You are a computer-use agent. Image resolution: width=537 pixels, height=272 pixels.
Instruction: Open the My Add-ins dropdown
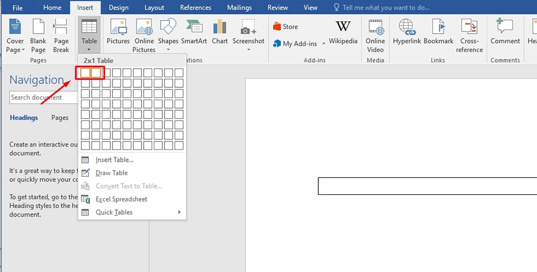(324, 44)
